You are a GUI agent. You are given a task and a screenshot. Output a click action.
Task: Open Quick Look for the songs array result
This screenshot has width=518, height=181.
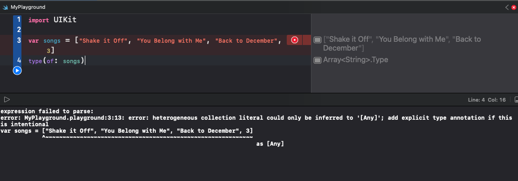point(318,40)
